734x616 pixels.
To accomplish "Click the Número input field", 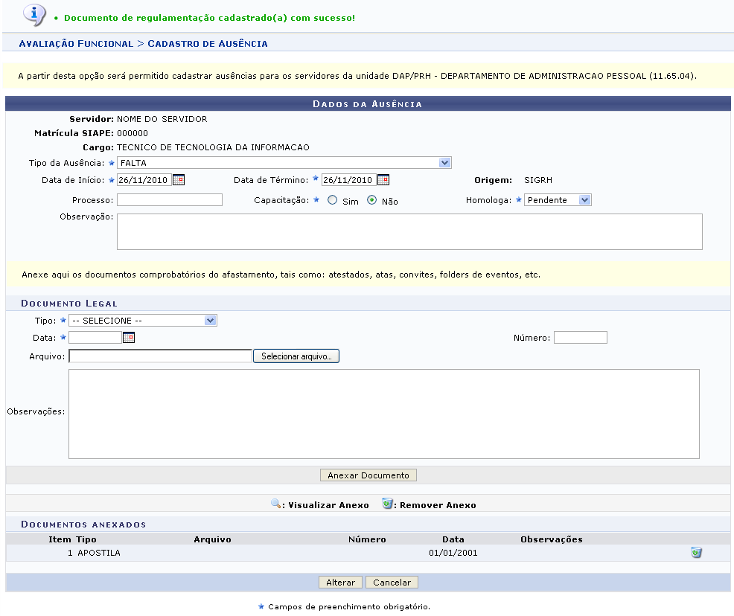I will point(580,338).
